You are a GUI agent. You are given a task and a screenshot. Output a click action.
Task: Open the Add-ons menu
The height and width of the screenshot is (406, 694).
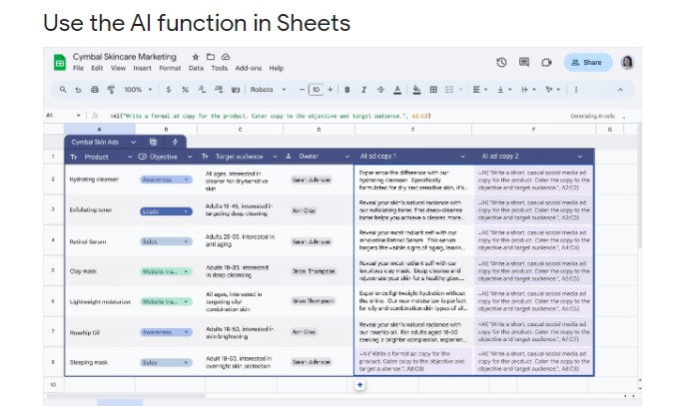click(x=249, y=68)
